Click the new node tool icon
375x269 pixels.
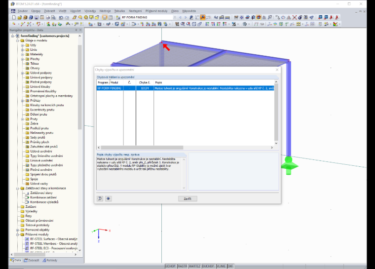[14, 24]
